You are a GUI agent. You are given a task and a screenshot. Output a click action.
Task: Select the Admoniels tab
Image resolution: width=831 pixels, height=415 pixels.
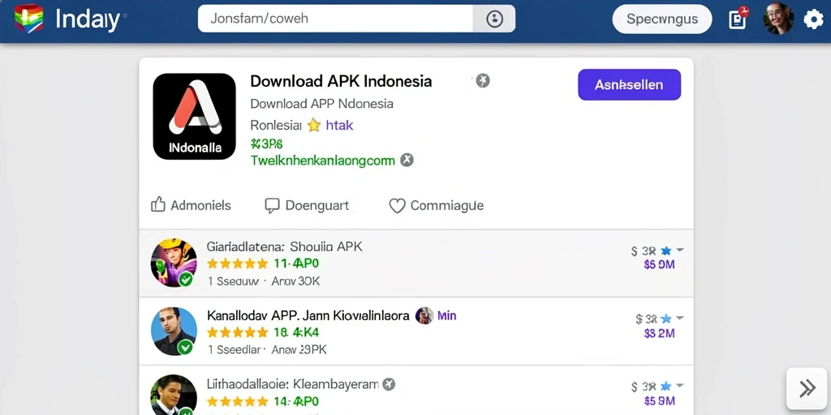[201, 205]
